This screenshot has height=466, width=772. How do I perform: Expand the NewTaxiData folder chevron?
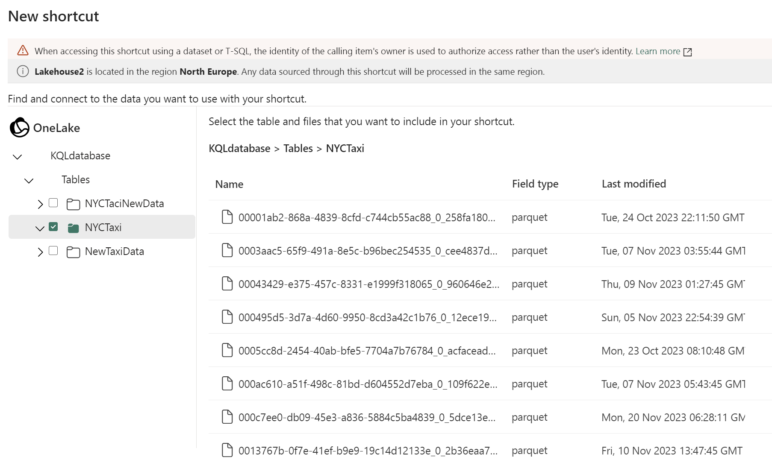point(40,252)
